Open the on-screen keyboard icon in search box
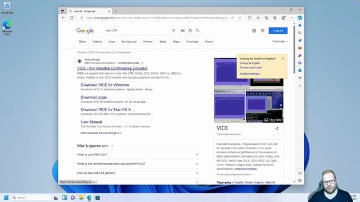 point(182,30)
